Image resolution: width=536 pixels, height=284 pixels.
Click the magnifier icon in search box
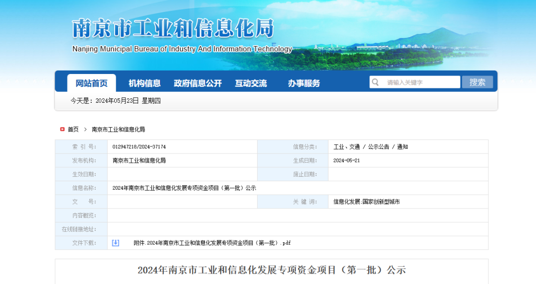click(x=376, y=82)
